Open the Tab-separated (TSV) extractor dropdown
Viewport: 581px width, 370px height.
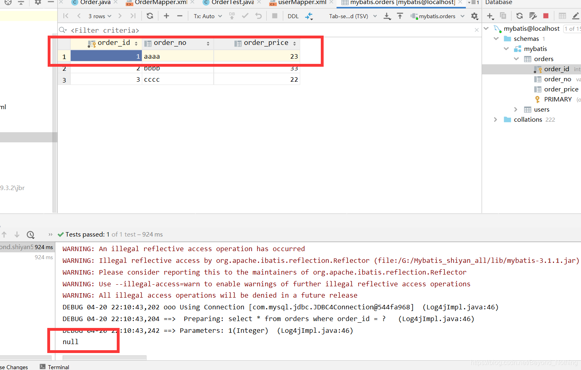click(x=353, y=16)
